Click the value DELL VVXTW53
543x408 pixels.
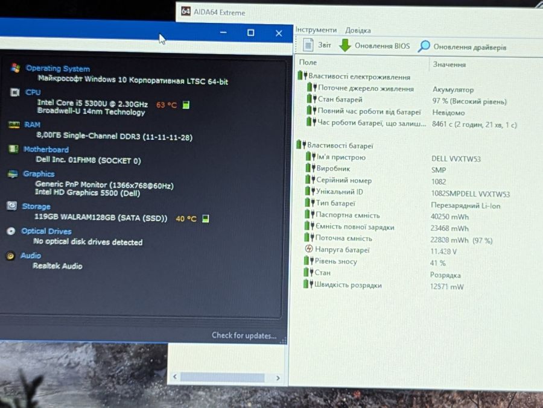click(456, 158)
